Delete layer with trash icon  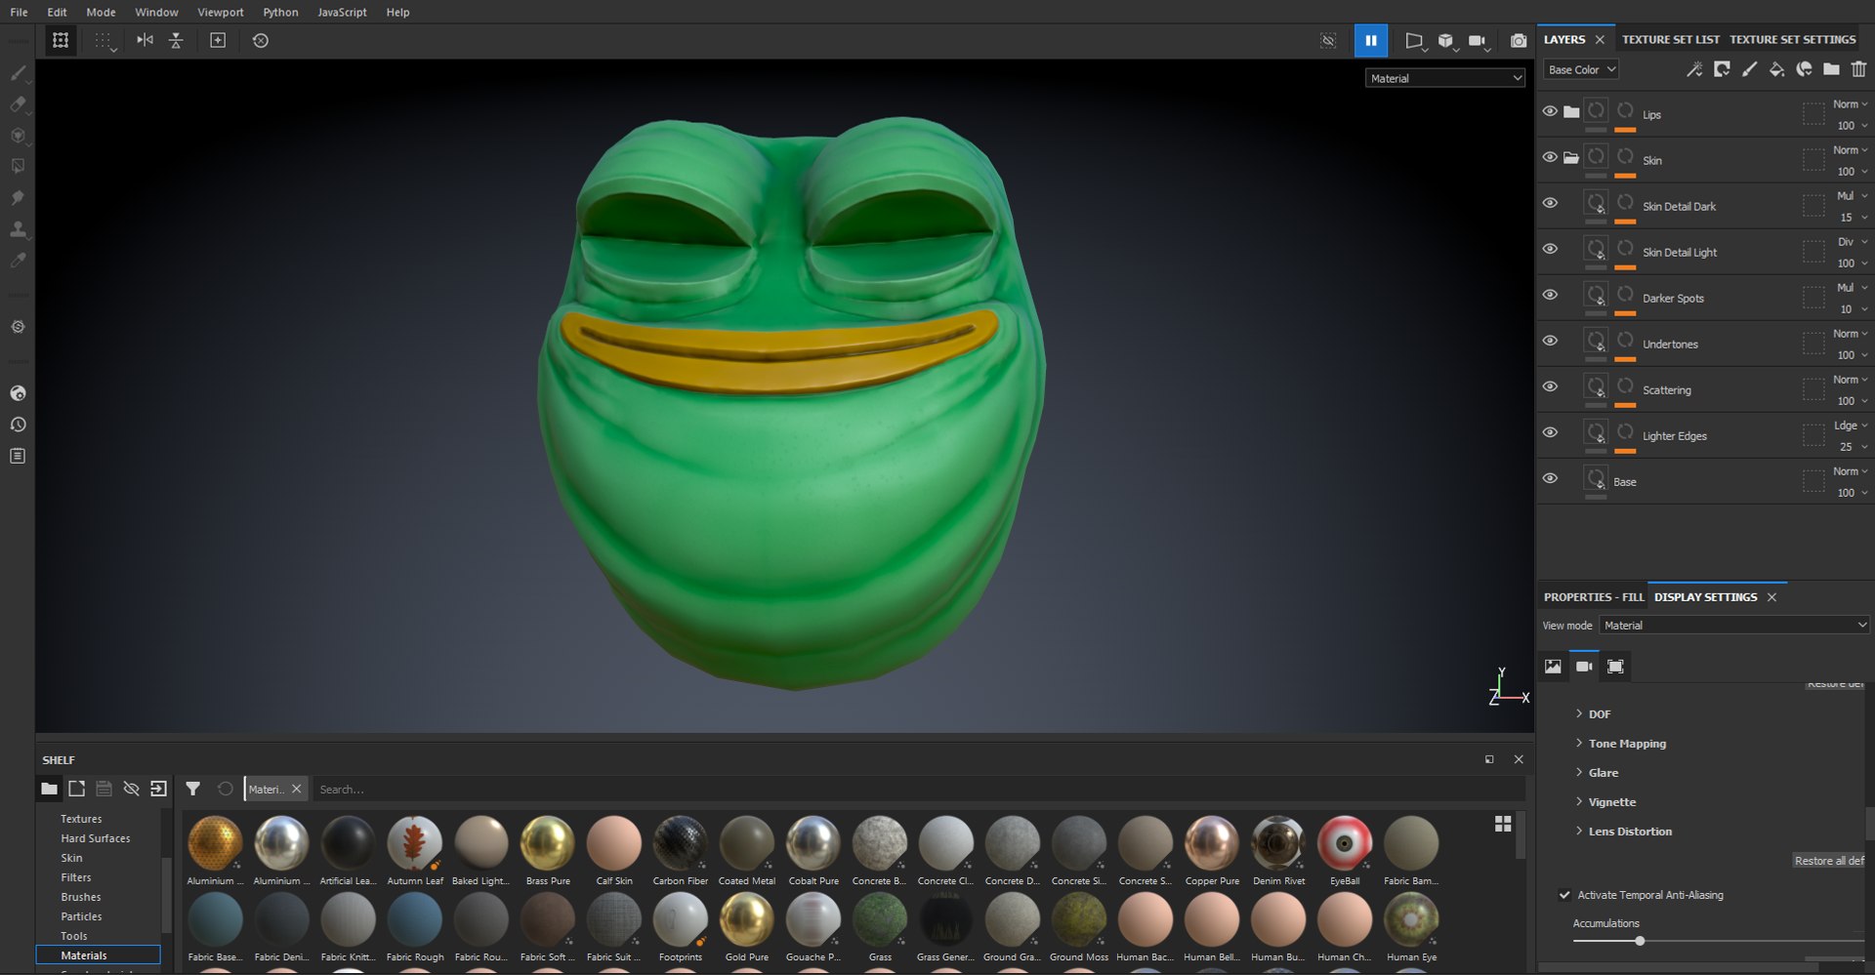1858,69
